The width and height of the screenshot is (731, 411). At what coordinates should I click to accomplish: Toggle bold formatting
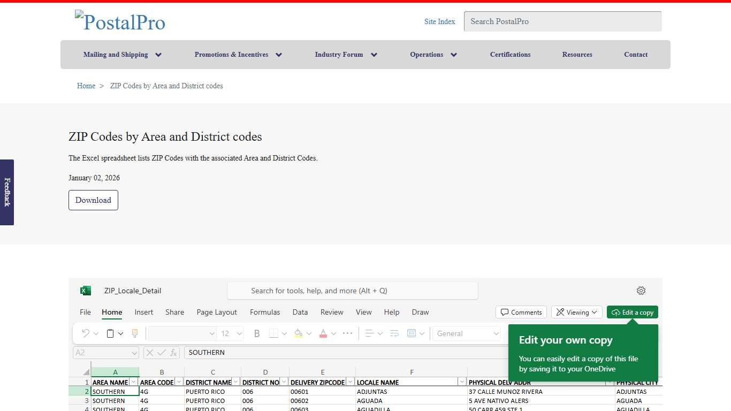coord(256,333)
